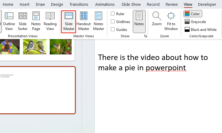Open Slide Master view
222x133 pixels.
pos(69,22)
